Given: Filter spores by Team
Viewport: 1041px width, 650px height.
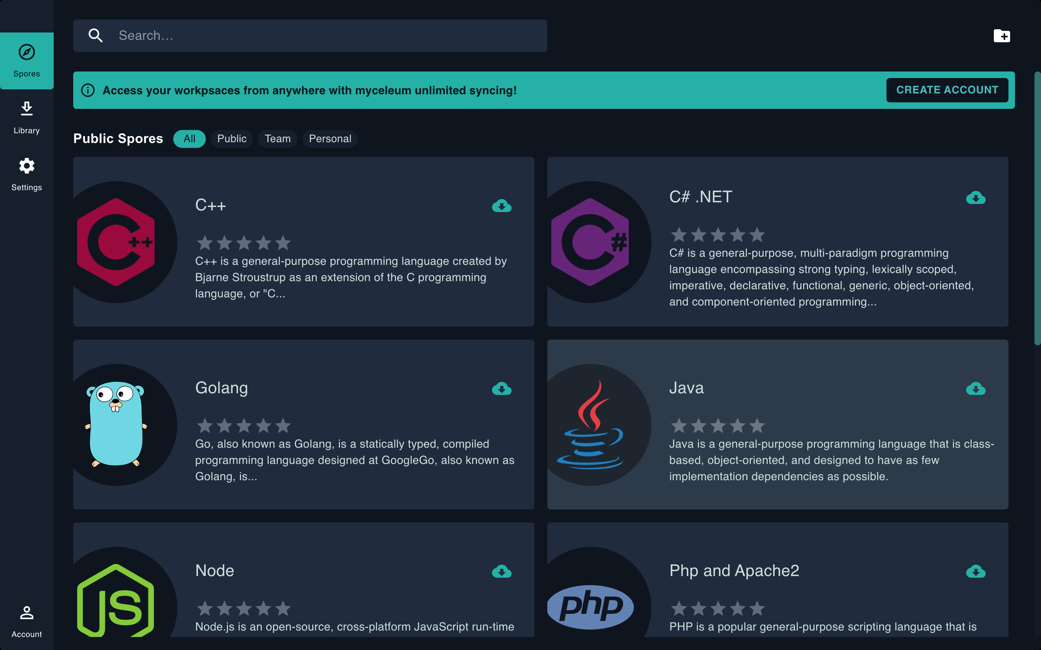Looking at the screenshot, I should [277, 139].
